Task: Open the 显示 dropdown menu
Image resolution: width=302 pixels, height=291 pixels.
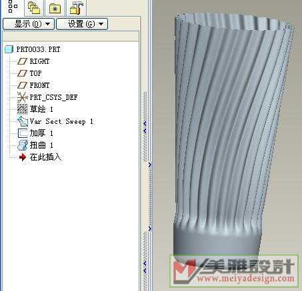Action: pos(29,24)
